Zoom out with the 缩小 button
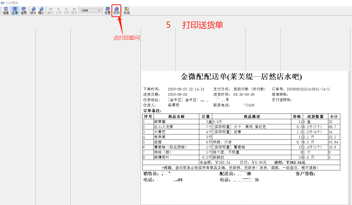Image resolution: width=352 pixels, height=205 pixels. [41, 11]
